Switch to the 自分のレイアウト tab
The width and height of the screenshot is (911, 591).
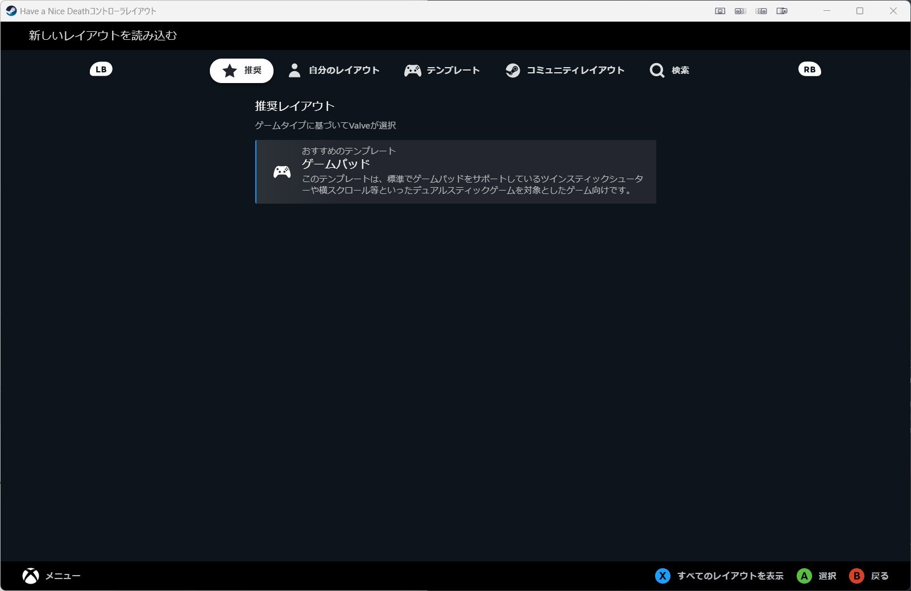[334, 71]
